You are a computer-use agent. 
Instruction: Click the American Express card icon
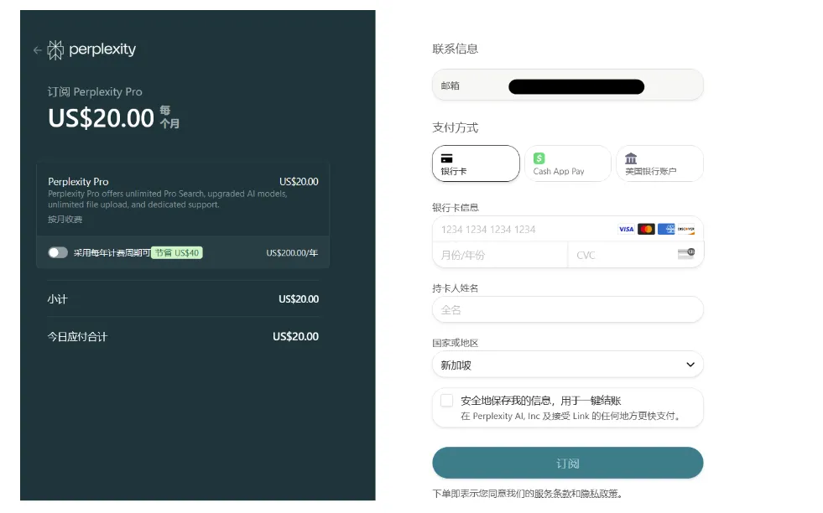(666, 229)
